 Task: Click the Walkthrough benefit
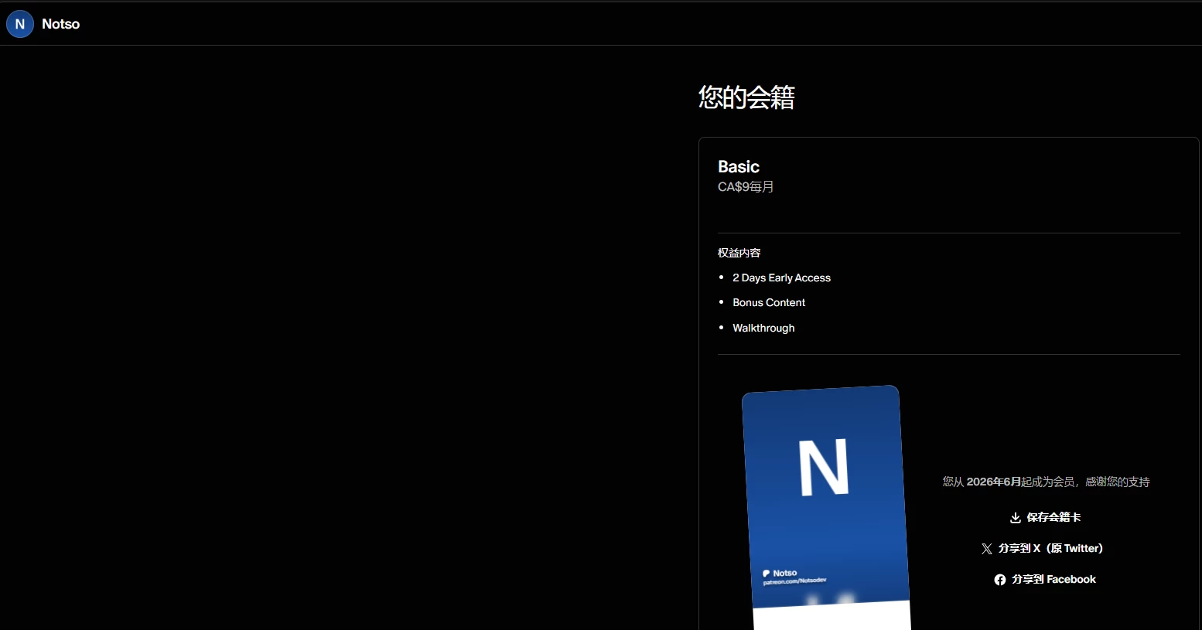[763, 328]
